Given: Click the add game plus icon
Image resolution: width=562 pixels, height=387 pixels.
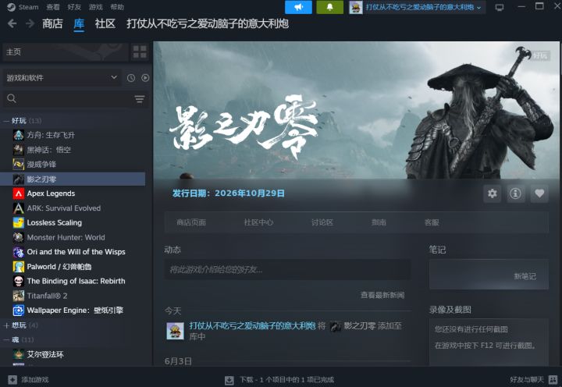Looking at the screenshot, I should 12,379.
